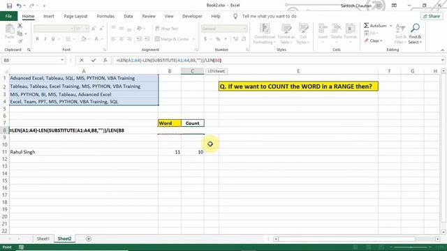Toggle Underline formatting in the Font group

(x=53, y=39)
